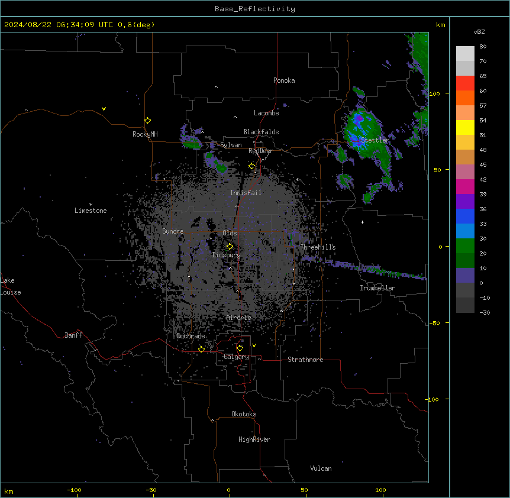Viewport: 510px width, 498px height.
Task: Select the Innisfail label
Action: pyautogui.click(x=246, y=193)
